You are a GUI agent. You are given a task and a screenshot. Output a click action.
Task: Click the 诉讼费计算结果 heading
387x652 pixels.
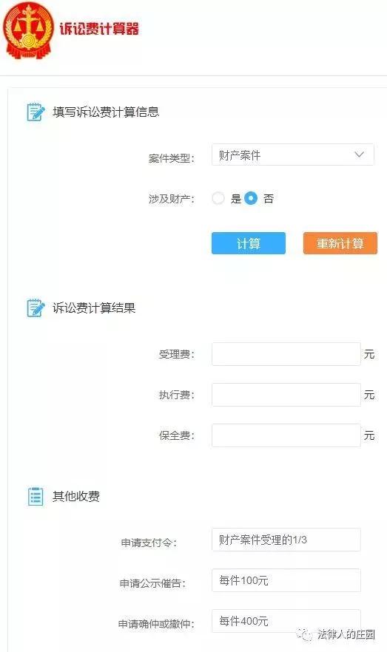94,308
